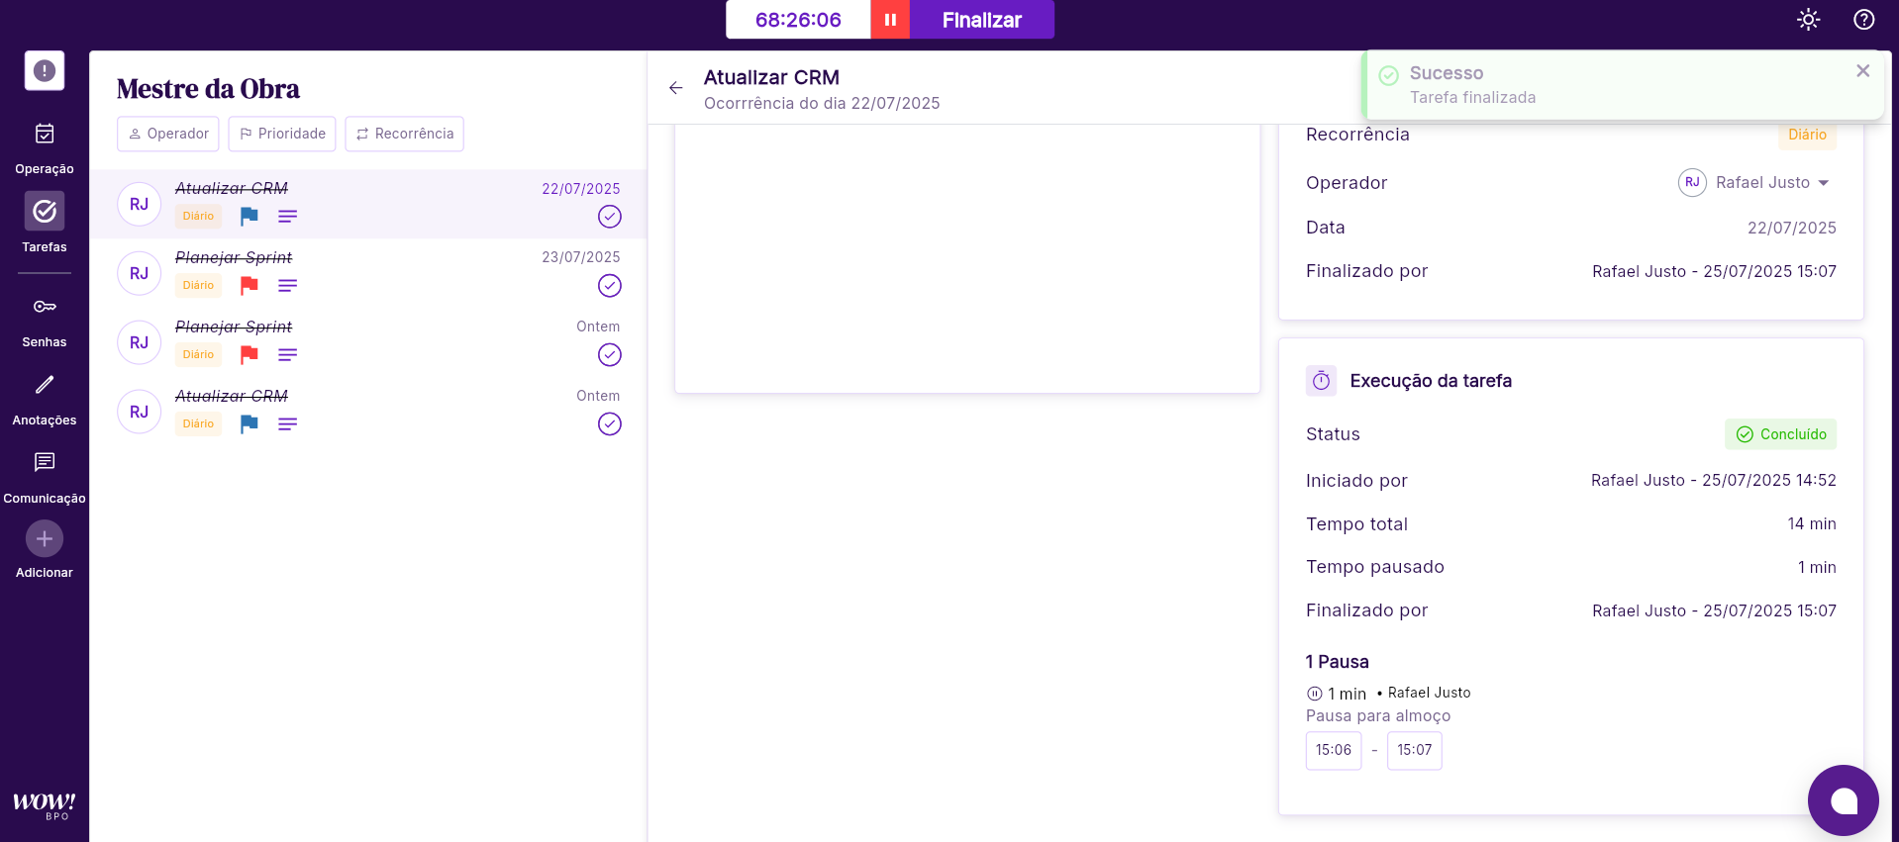Click the Adicionar plus icon
This screenshot has height=842, width=1899.
click(x=45, y=539)
